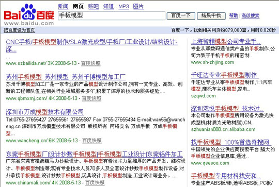Image resolution: width=279 pixels, height=187 pixels.
Task: Click the search box containing 手板模型
Action: [112, 15]
